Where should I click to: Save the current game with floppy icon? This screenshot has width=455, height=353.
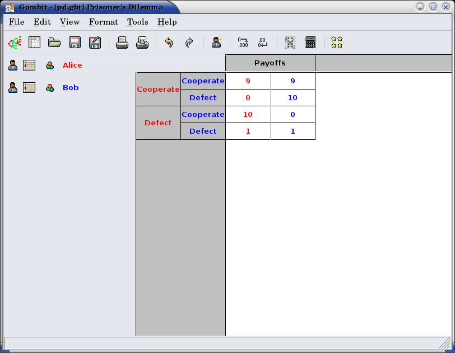click(x=75, y=43)
